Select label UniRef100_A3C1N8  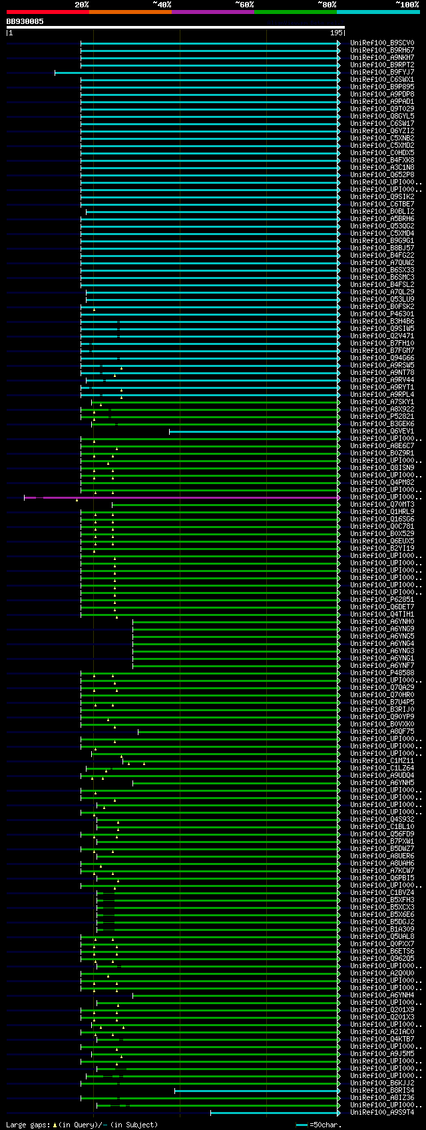click(382, 168)
